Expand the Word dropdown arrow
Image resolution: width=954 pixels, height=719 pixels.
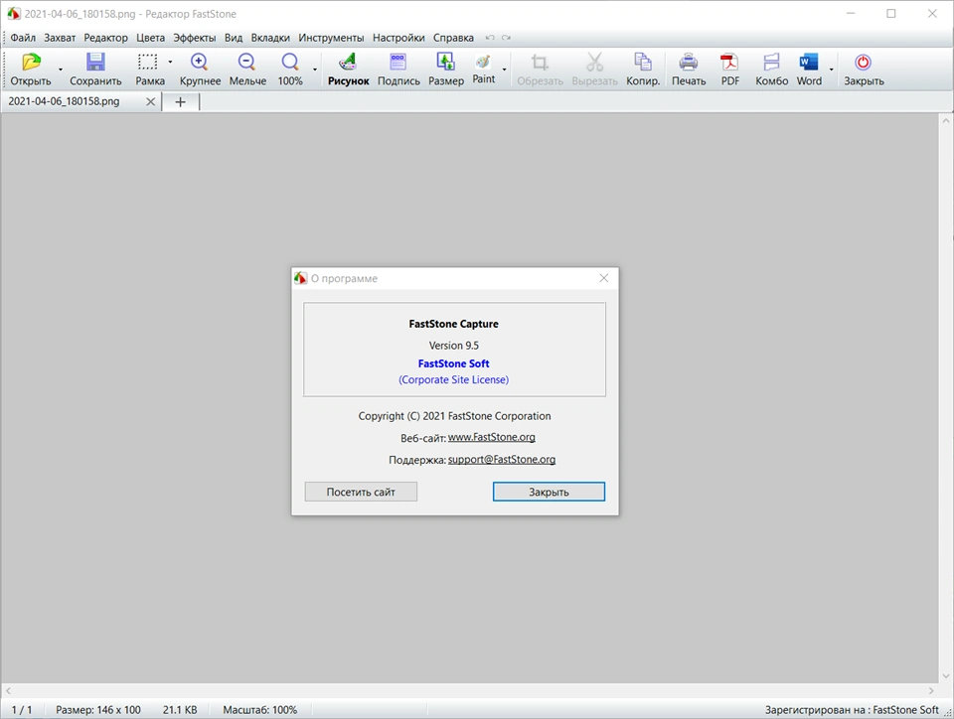(x=831, y=70)
